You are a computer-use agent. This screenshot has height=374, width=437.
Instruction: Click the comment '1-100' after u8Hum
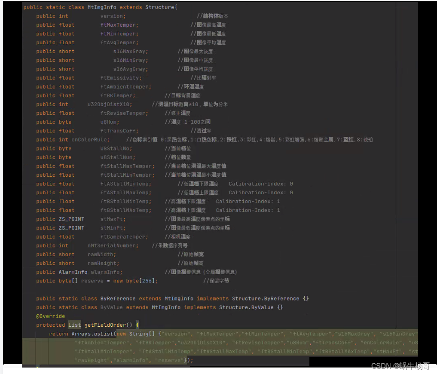pyautogui.click(x=192, y=122)
